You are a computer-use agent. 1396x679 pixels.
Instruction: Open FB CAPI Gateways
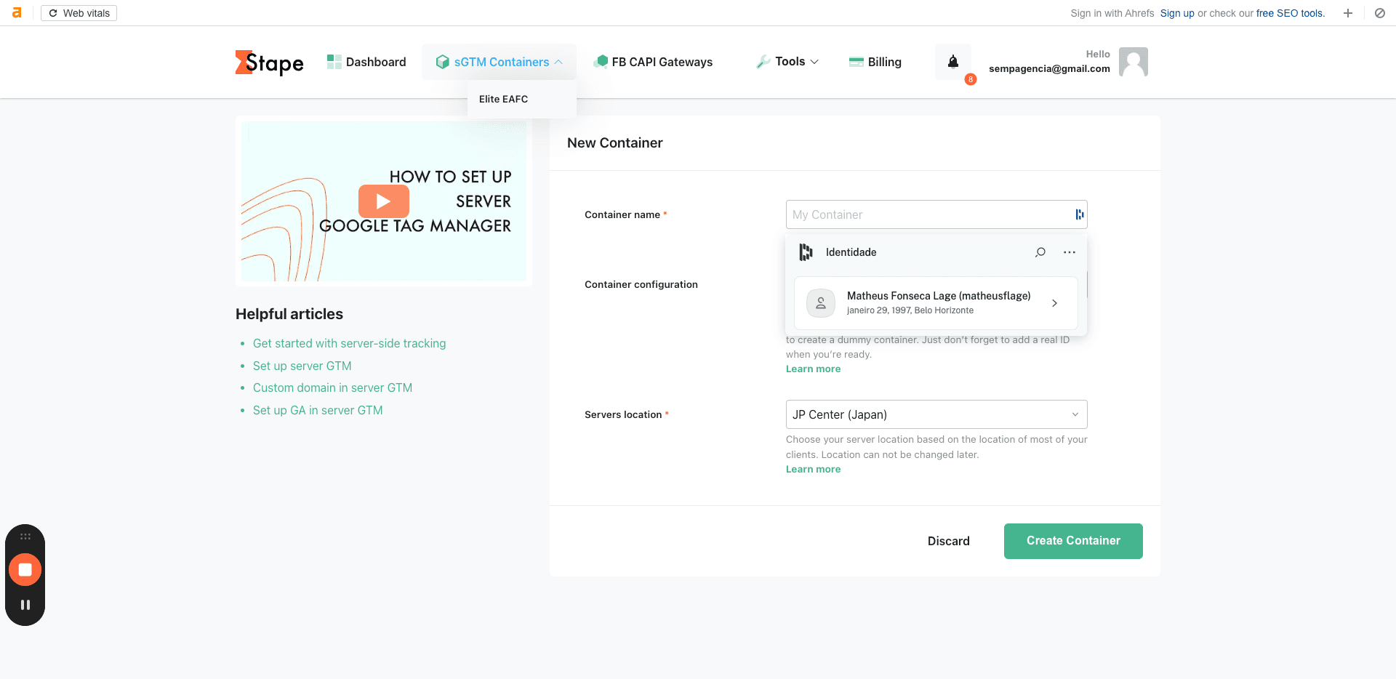[653, 62]
